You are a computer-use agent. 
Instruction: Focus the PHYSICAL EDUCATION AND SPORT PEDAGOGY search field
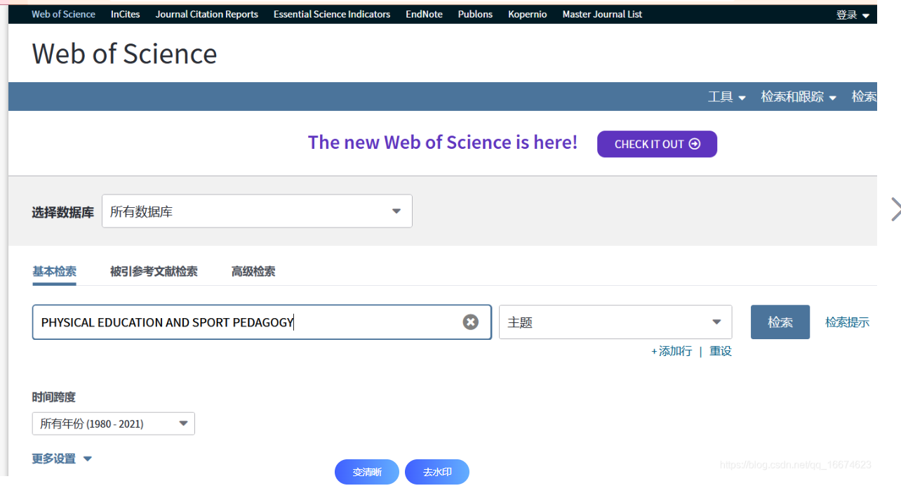coord(262,322)
